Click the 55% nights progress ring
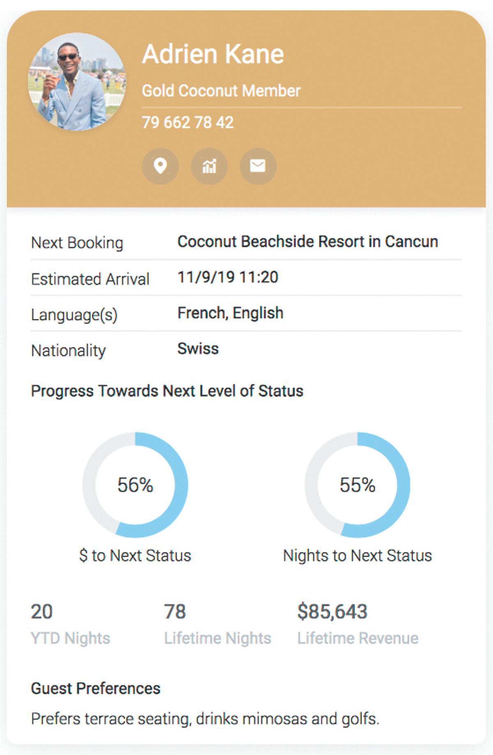Screen dimensions: 493x755 coord(357,484)
